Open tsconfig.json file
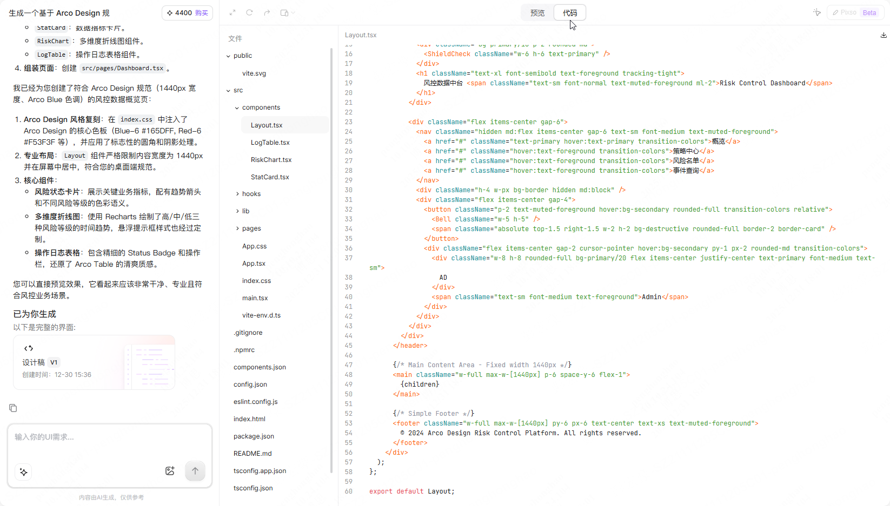890x506 pixels. pyautogui.click(x=253, y=488)
